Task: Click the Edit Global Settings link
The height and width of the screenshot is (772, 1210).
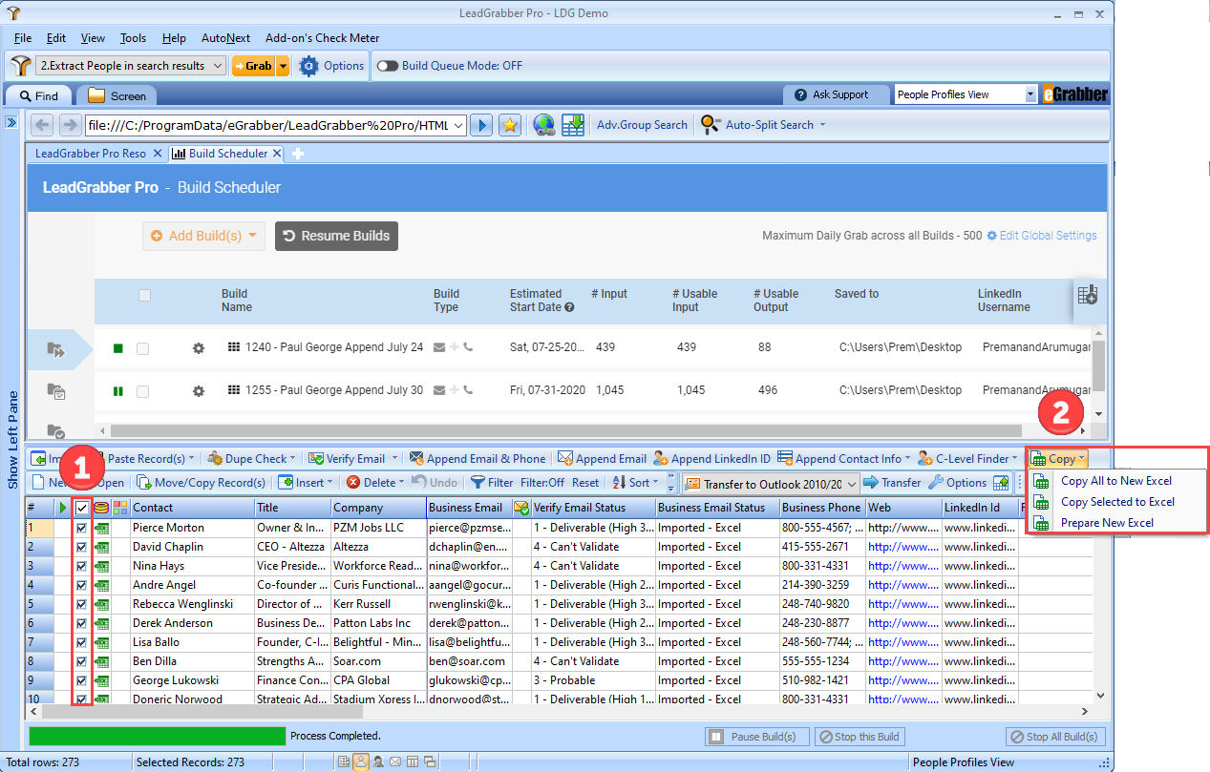Action: pyautogui.click(x=1042, y=236)
